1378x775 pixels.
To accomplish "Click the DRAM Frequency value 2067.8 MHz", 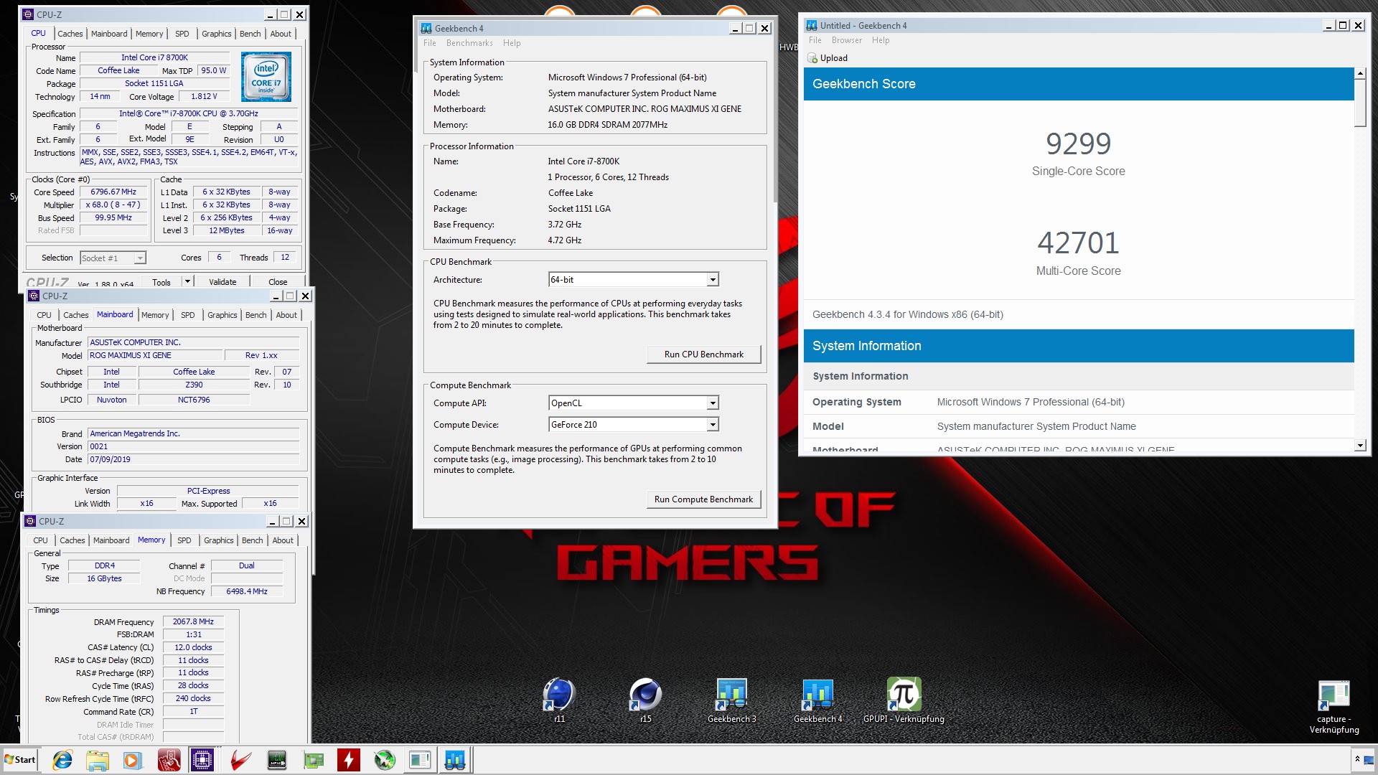I will (193, 622).
